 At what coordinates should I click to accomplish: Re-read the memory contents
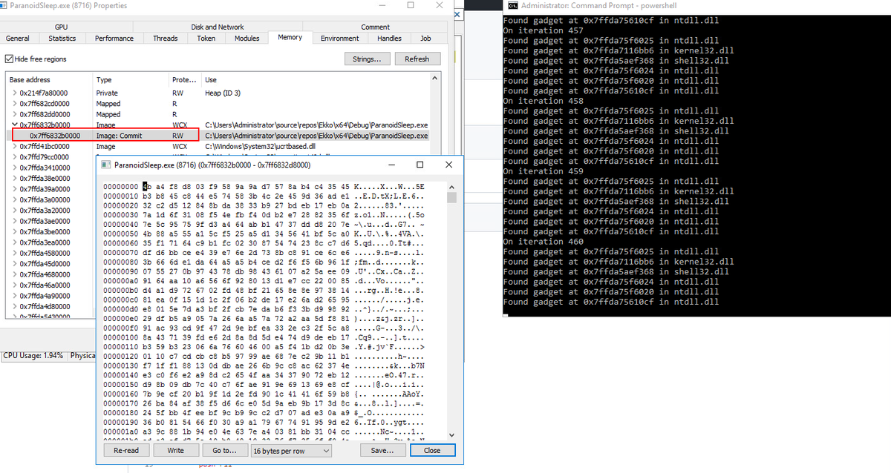coord(126,450)
